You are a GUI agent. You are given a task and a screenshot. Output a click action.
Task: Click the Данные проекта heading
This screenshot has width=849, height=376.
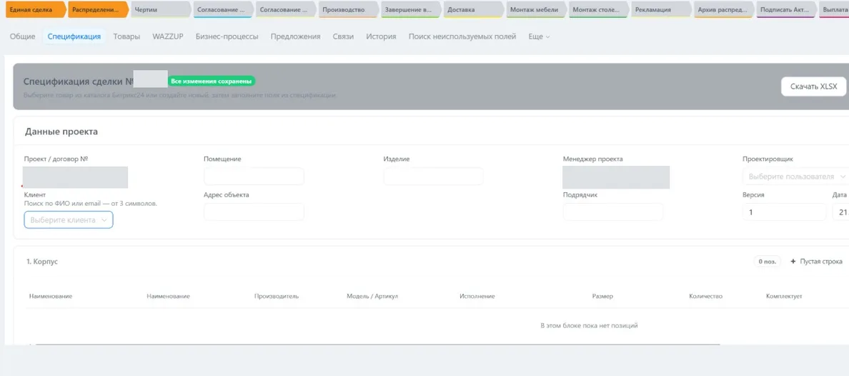[x=61, y=132]
